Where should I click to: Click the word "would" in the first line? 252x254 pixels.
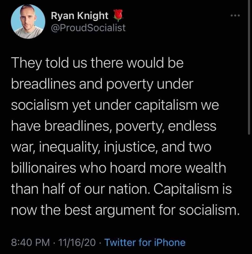(x=145, y=63)
